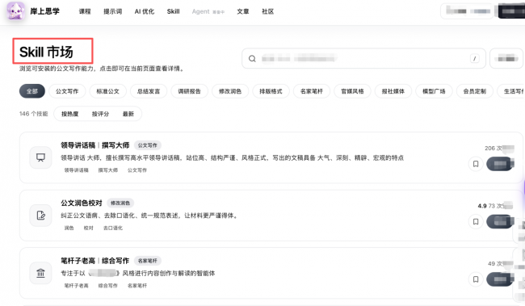Click the 撰写大师 tag under first card
This screenshot has height=306, width=525.
(x=107, y=170)
